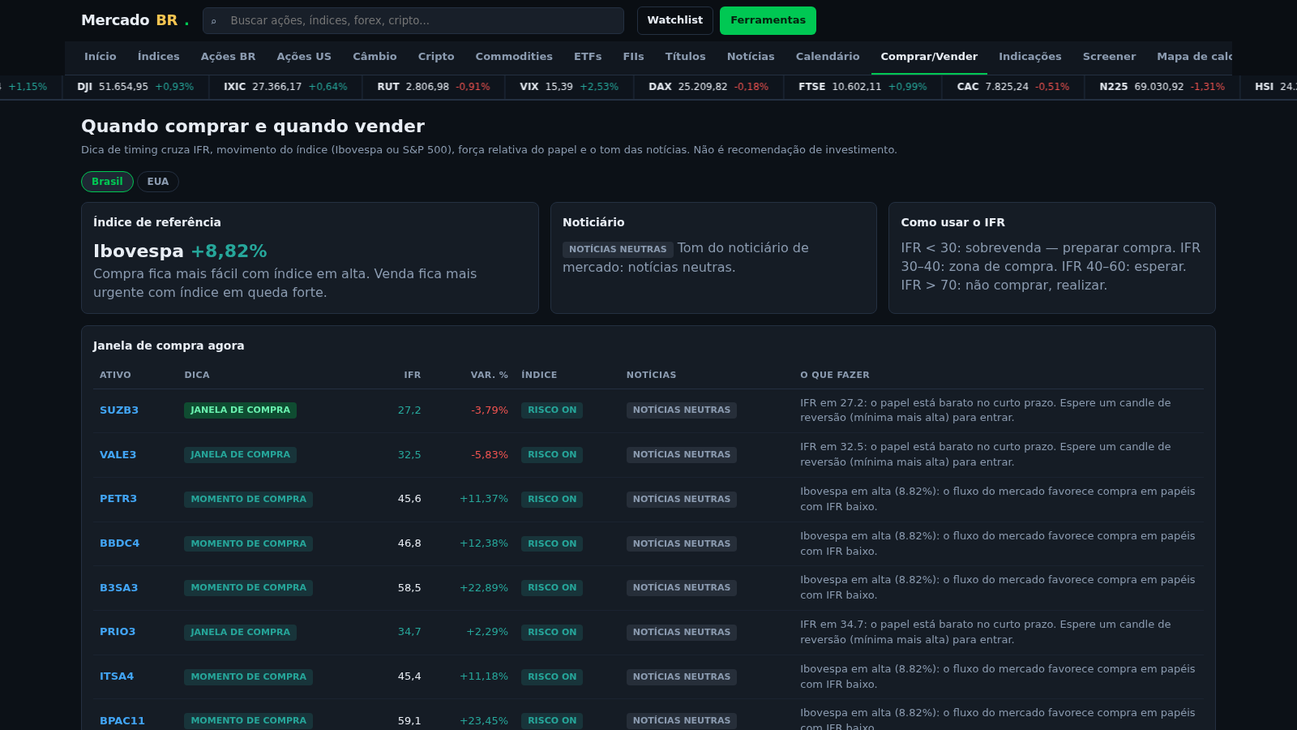The image size is (1297, 730).
Task: Select the Comprar/Vender tab
Action: [x=929, y=57]
